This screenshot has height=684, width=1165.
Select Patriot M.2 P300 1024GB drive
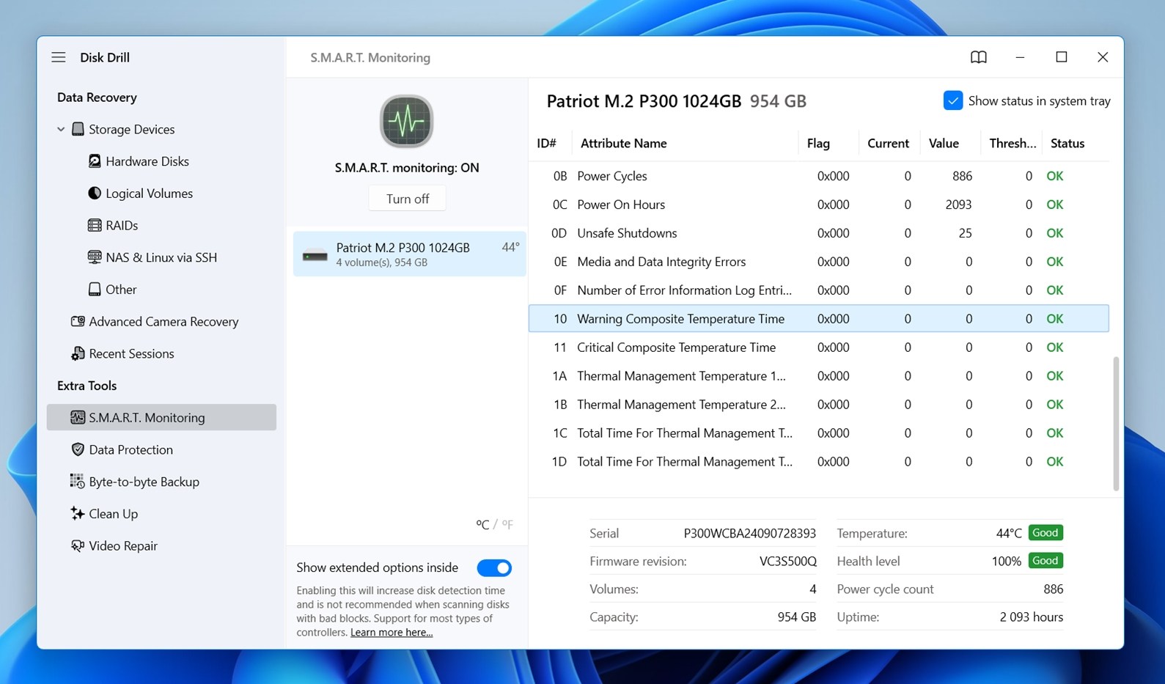click(x=409, y=254)
